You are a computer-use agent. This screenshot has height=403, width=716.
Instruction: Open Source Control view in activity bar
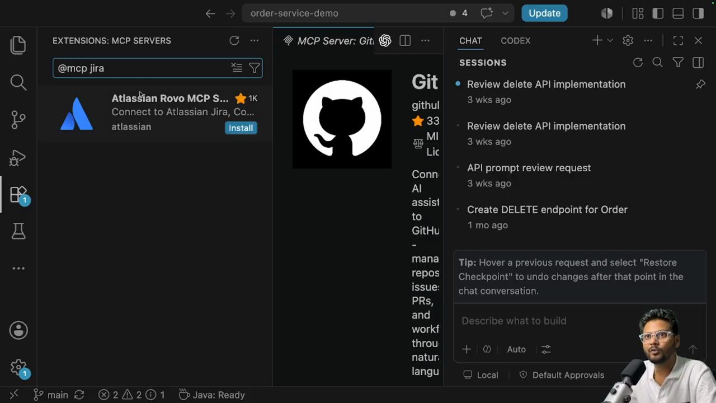tap(18, 119)
